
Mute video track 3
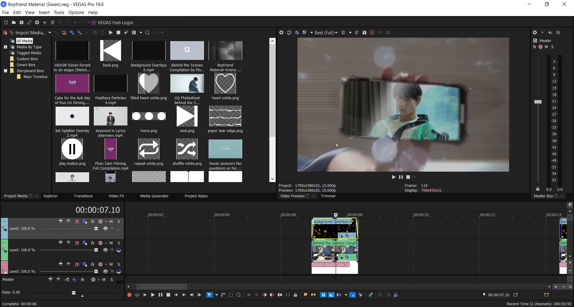click(x=111, y=264)
